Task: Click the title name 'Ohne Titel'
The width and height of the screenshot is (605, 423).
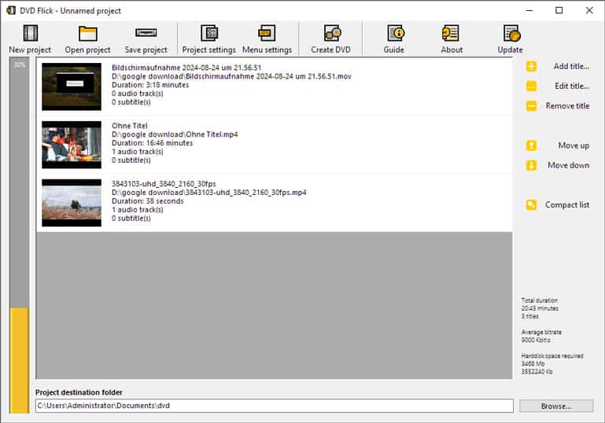Action: [130, 126]
